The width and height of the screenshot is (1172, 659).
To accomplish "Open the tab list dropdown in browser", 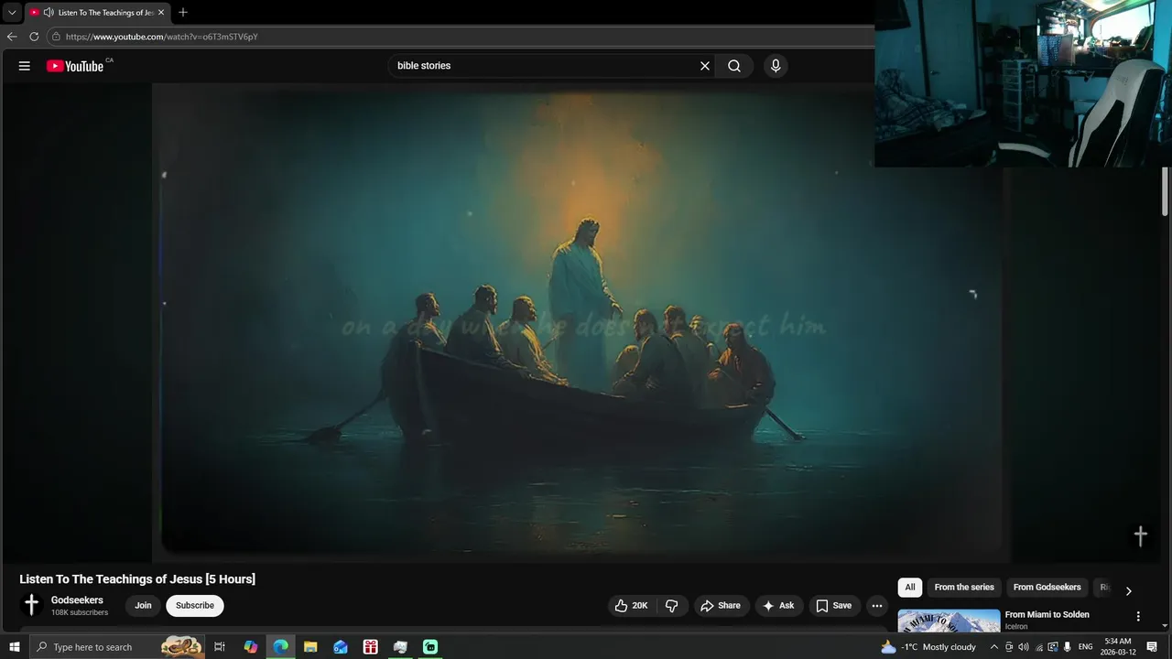I will pyautogui.click(x=12, y=13).
